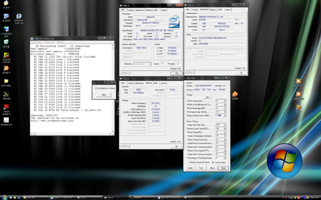Switch to MemSet taskbar button
Viewport: 321px width, 200px height.
[x=142, y=197]
